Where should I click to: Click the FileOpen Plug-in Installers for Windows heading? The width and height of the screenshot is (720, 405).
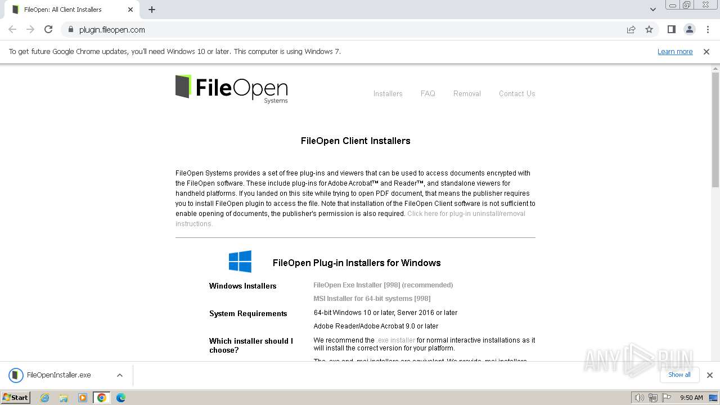click(x=357, y=263)
